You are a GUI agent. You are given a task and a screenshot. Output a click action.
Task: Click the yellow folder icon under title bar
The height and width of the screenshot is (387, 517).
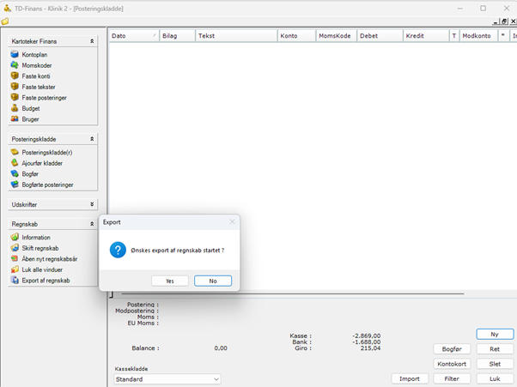click(x=5, y=21)
